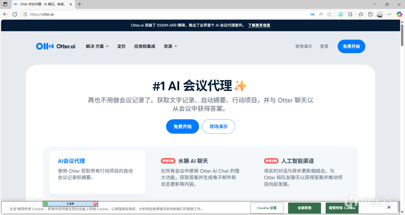Click 接受所有 Cookie button

342,208
